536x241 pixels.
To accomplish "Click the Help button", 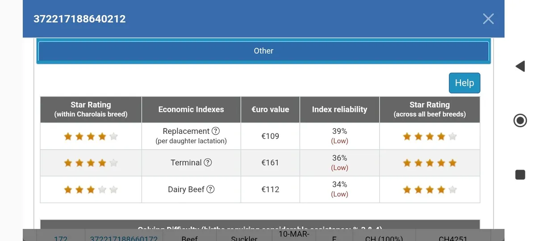I will point(464,83).
